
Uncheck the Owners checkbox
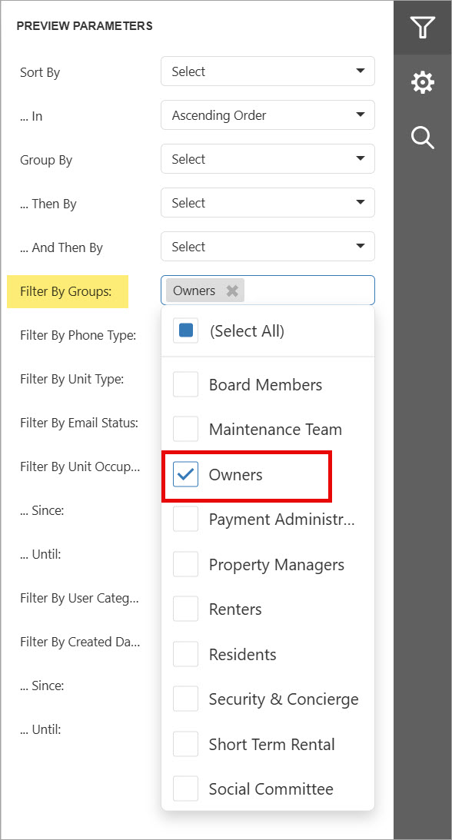point(186,475)
